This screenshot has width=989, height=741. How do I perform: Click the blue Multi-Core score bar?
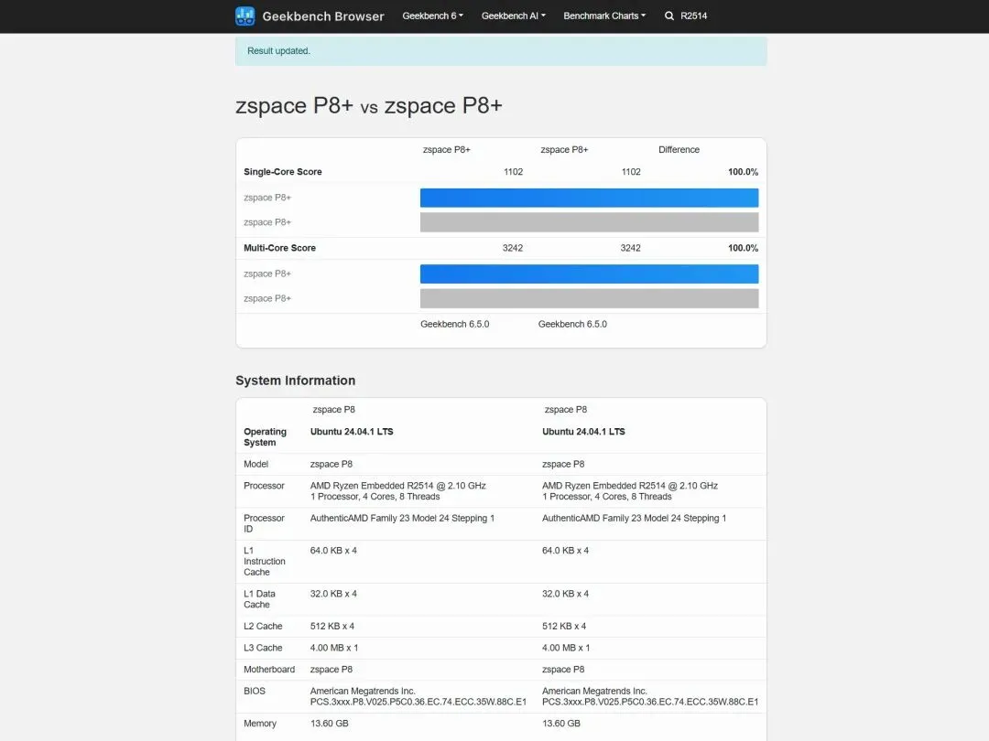[589, 274]
